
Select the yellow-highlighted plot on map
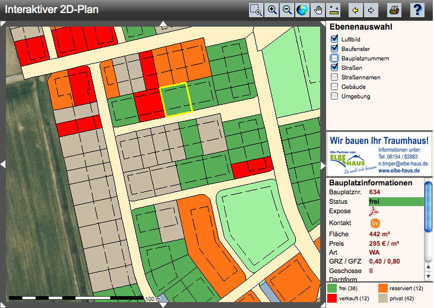[176, 100]
